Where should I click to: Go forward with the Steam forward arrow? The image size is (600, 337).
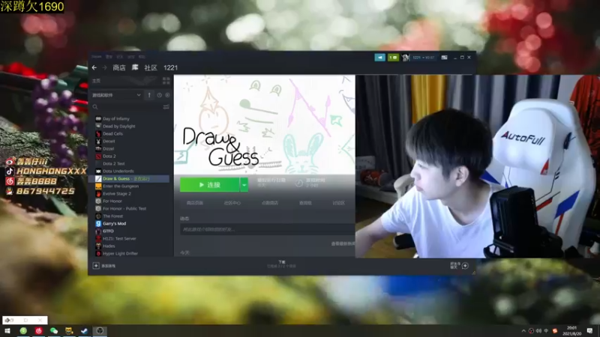104,67
